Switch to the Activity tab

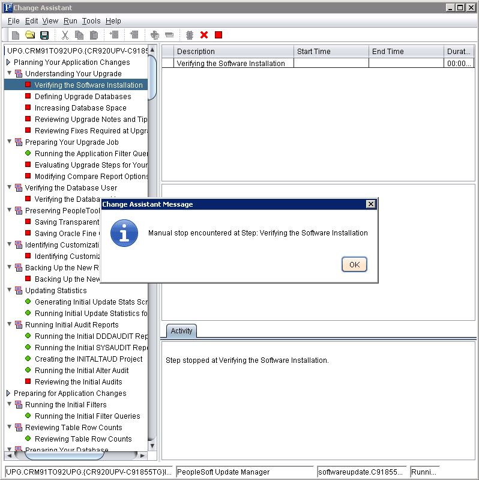click(181, 331)
